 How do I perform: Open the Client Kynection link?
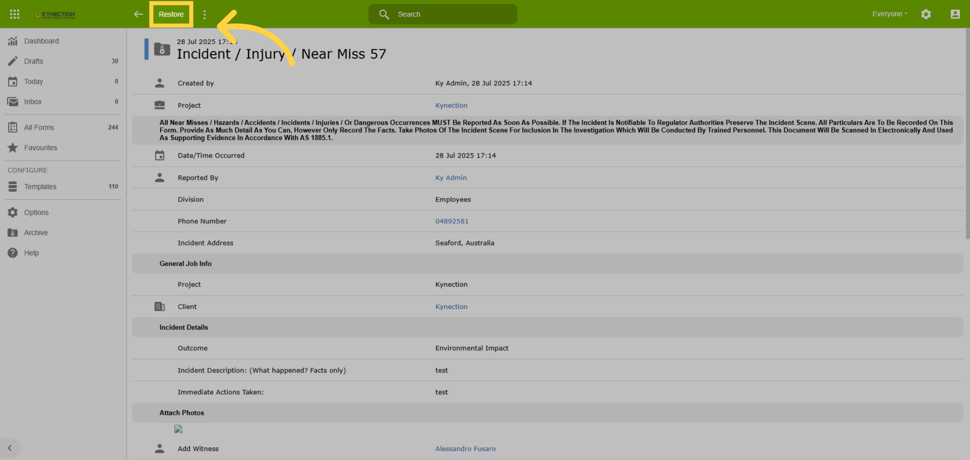451,306
